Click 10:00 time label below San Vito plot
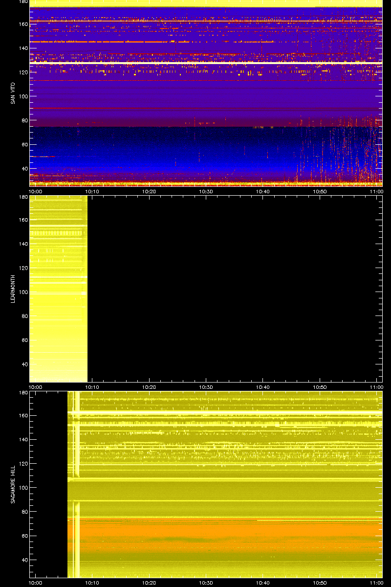391x587 pixels. (x=36, y=192)
